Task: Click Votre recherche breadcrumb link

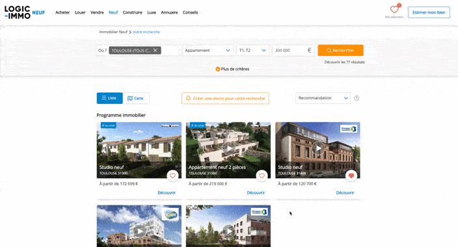Action: point(146,32)
